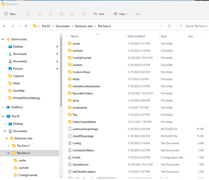Select the ConnectionStatus text document
Viewport: 209px width, 180px height.
coord(136,150)
